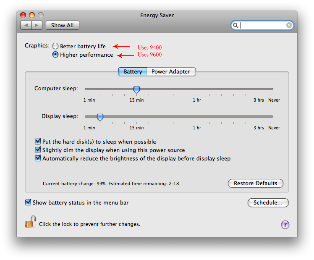This screenshot has height=260, width=314.
Task: Click the lock icon to prevent changes
Action: [x=30, y=222]
